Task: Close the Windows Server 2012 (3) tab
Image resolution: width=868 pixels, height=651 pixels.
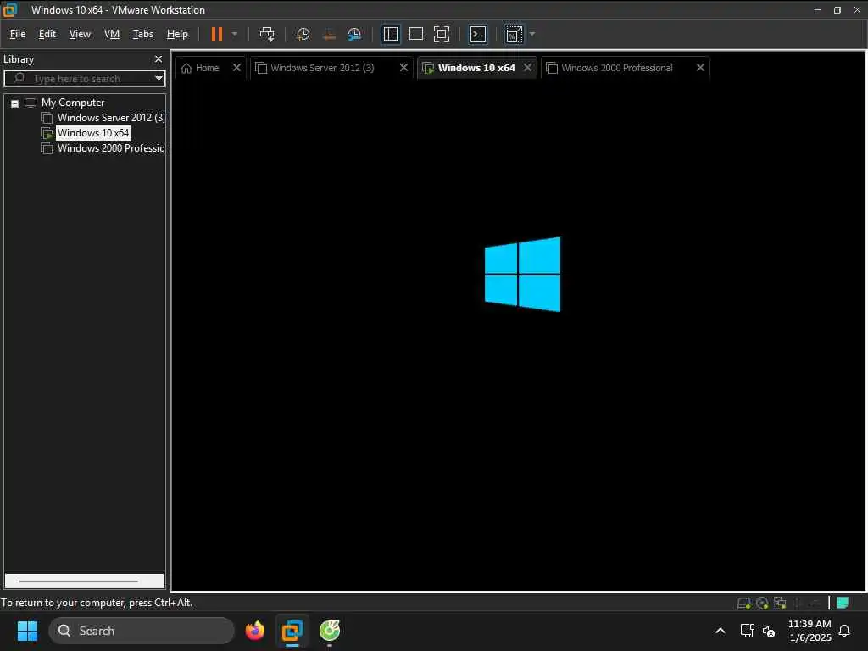Action: pyautogui.click(x=403, y=68)
